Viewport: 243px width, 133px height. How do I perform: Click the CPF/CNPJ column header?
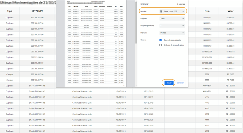point(37,11)
